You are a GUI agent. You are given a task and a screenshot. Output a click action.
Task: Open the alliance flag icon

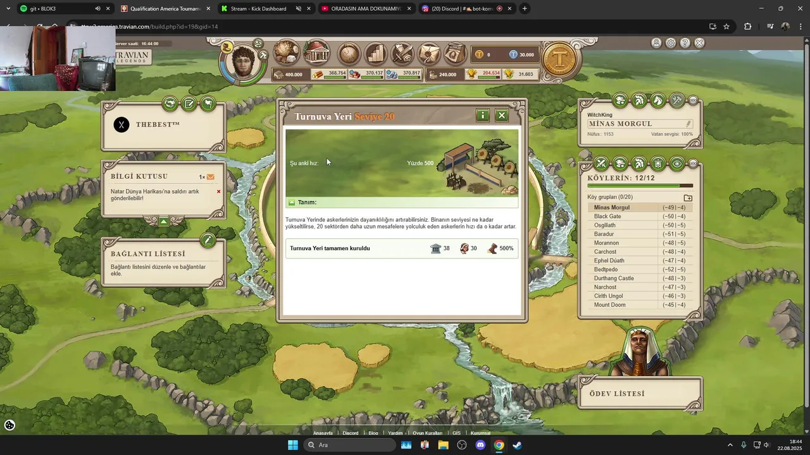click(x=208, y=104)
